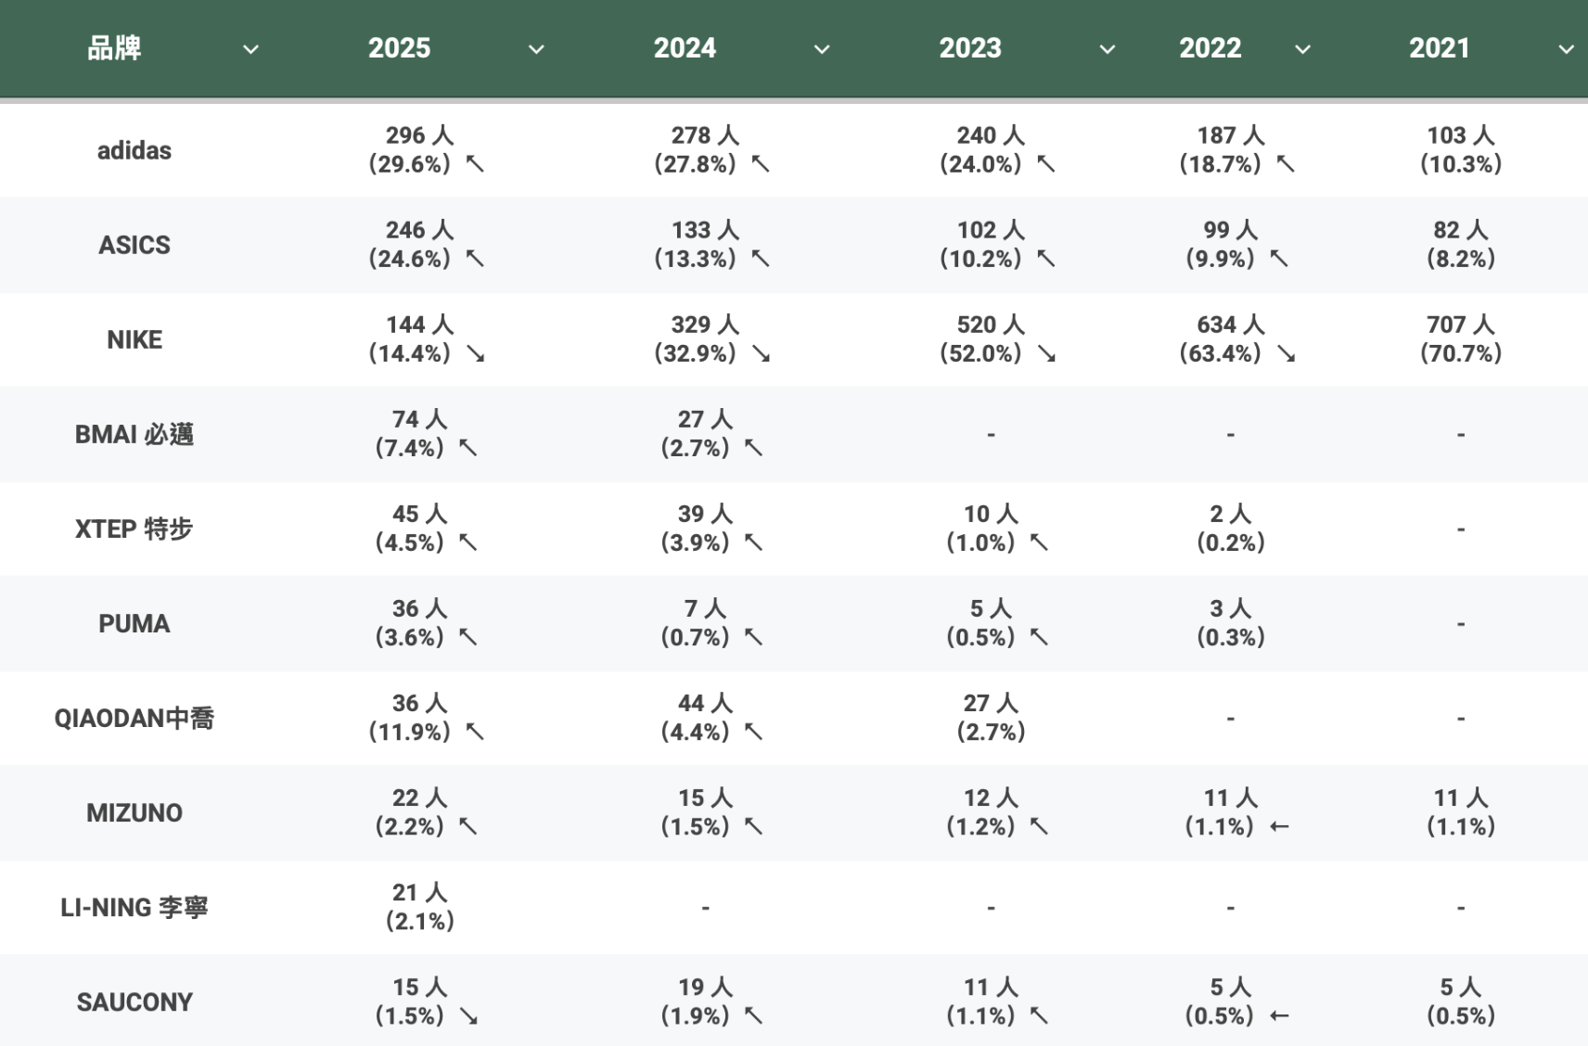Click ASICS 2024 upward trend arrow

coord(761,259)
